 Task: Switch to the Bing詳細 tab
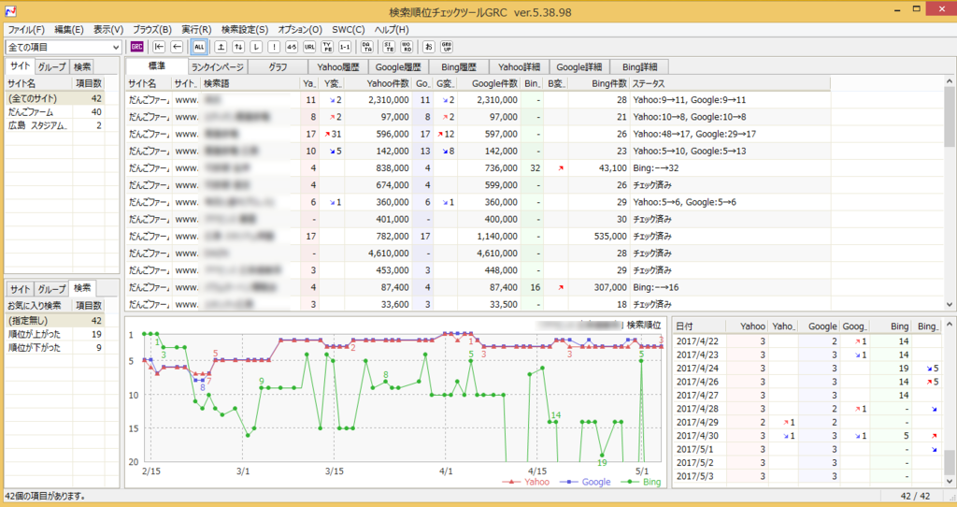click(639, 67)
